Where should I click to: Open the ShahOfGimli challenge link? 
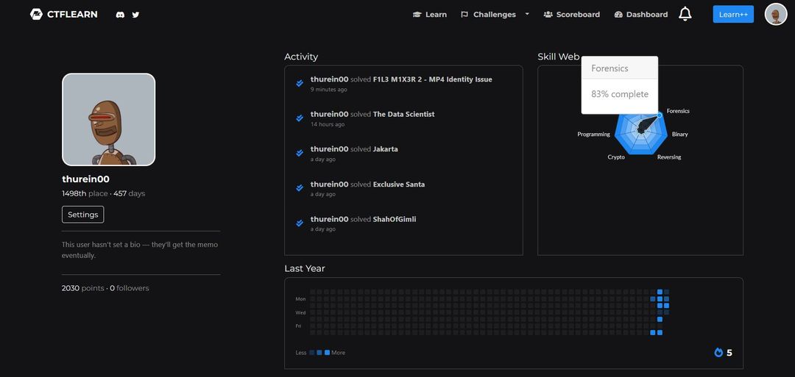[x=395, y=219]
